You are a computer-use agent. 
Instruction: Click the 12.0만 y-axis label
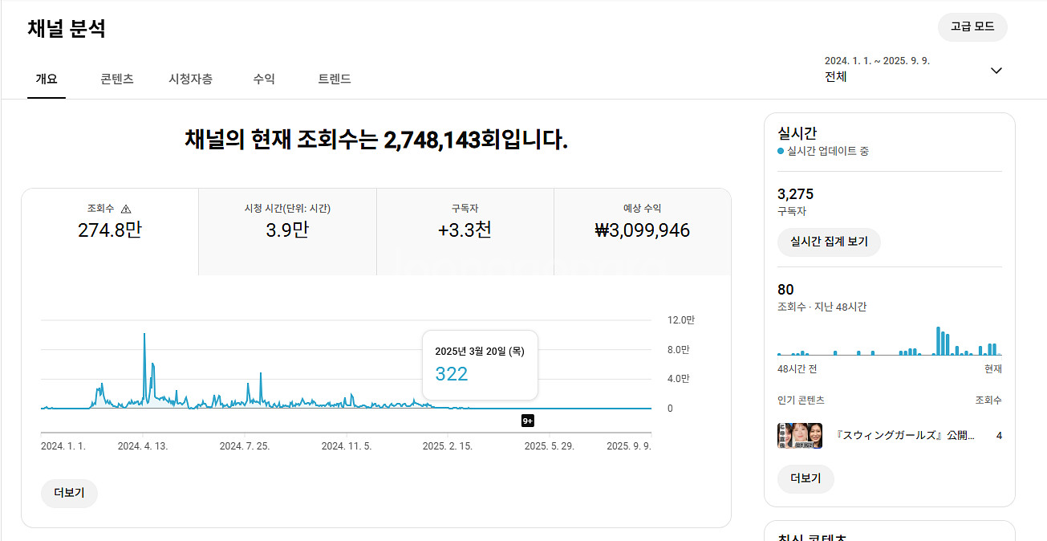[x=681, y=320]
